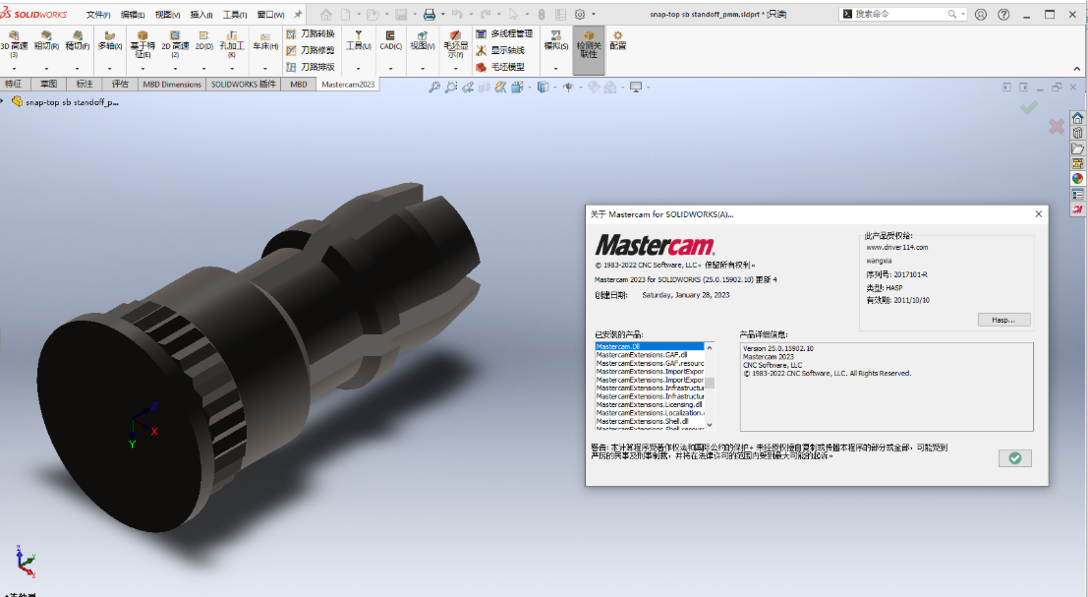
Task: Open the 文件(F) menu
Action: [x=98, y=15]
